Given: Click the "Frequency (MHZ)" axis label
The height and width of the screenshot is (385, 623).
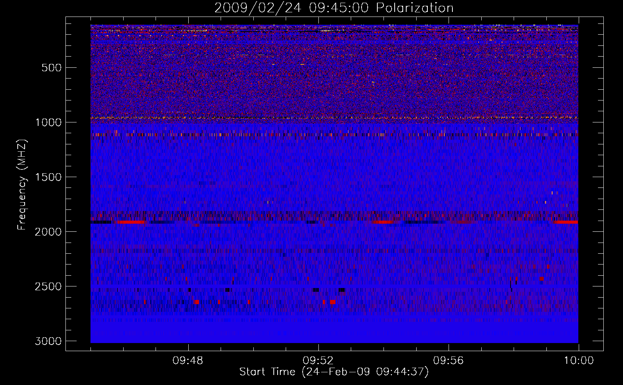Looking at the screenshot, I should coord(22,184).
